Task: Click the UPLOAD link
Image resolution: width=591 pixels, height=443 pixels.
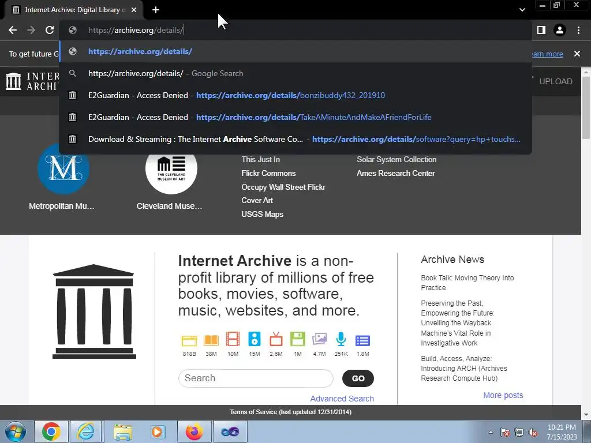Action: pyautogui.click(x=556, y=81)
